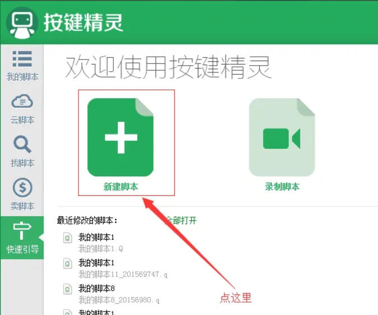
Task: Click the robot logo in the title bar
Action: (x=21, y=22)
